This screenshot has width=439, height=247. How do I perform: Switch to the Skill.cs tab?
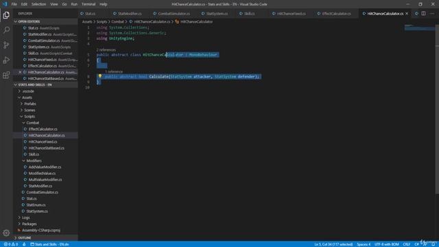249,14
